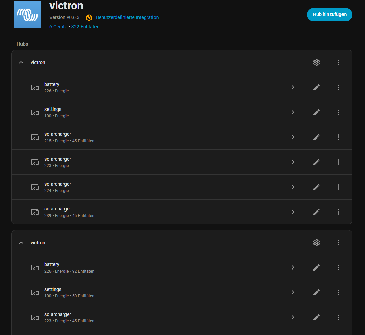Collapse the upper victron hub section
The image size is (365, 335).
[x=21, y=62]
